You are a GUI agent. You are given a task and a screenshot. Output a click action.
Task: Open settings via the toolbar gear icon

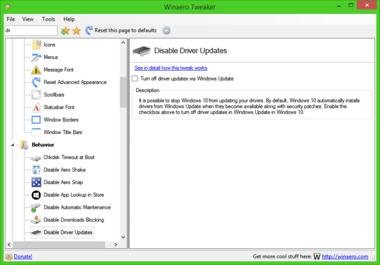(x=166, y=30)
